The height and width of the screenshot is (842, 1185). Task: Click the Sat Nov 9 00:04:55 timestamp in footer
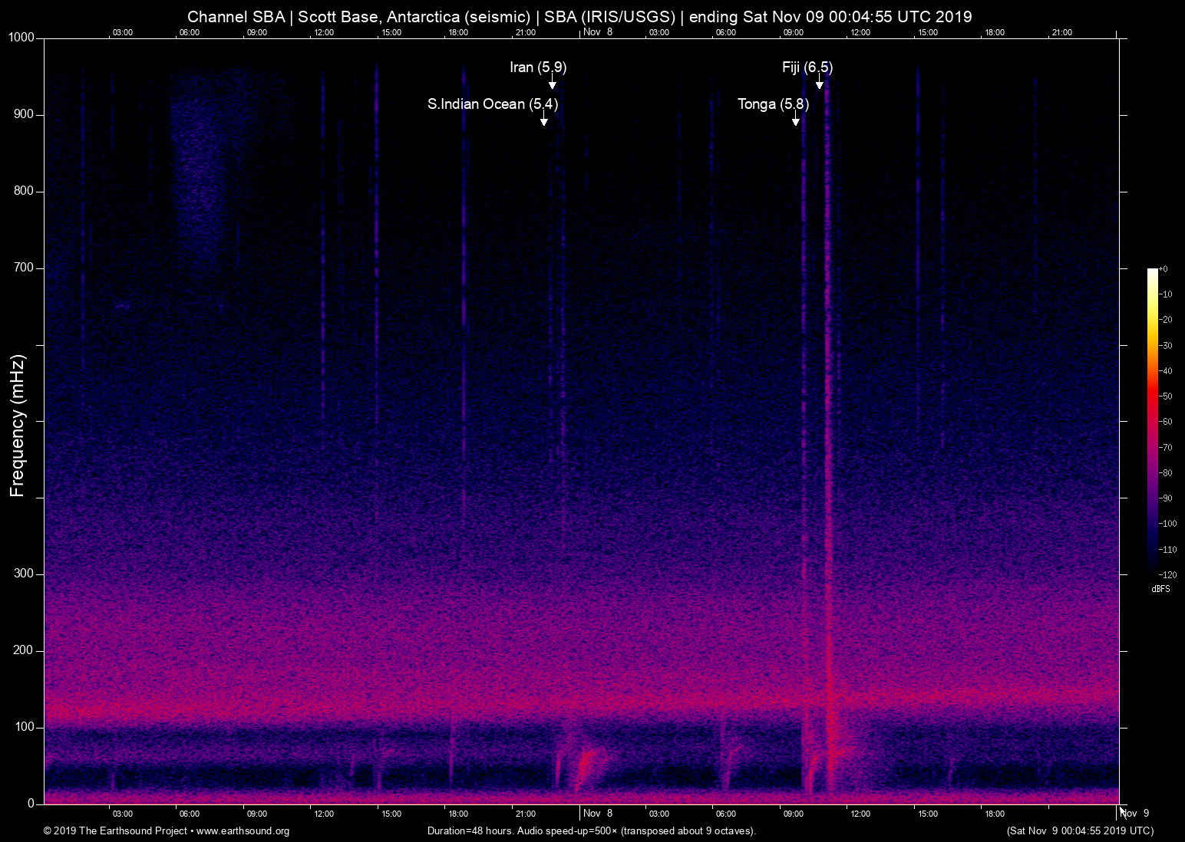point(1080,831)
